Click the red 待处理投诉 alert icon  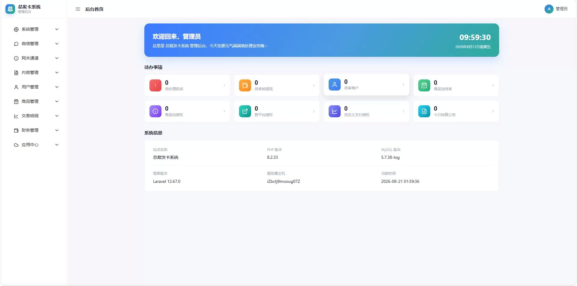point(155,85)
